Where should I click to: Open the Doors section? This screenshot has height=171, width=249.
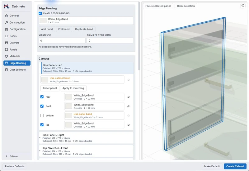(17, 36)
